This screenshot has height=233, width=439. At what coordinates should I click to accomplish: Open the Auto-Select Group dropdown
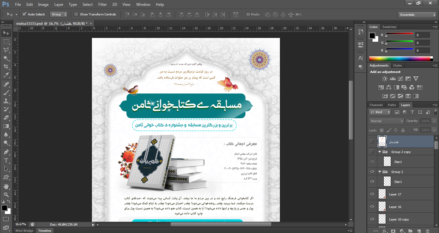click(59, 14)
